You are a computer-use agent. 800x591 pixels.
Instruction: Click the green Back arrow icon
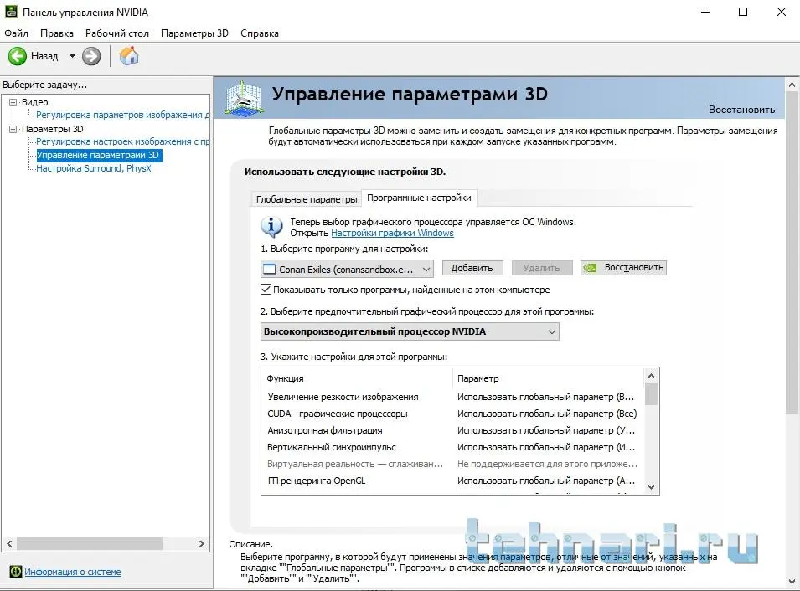[x=17, y=56]
